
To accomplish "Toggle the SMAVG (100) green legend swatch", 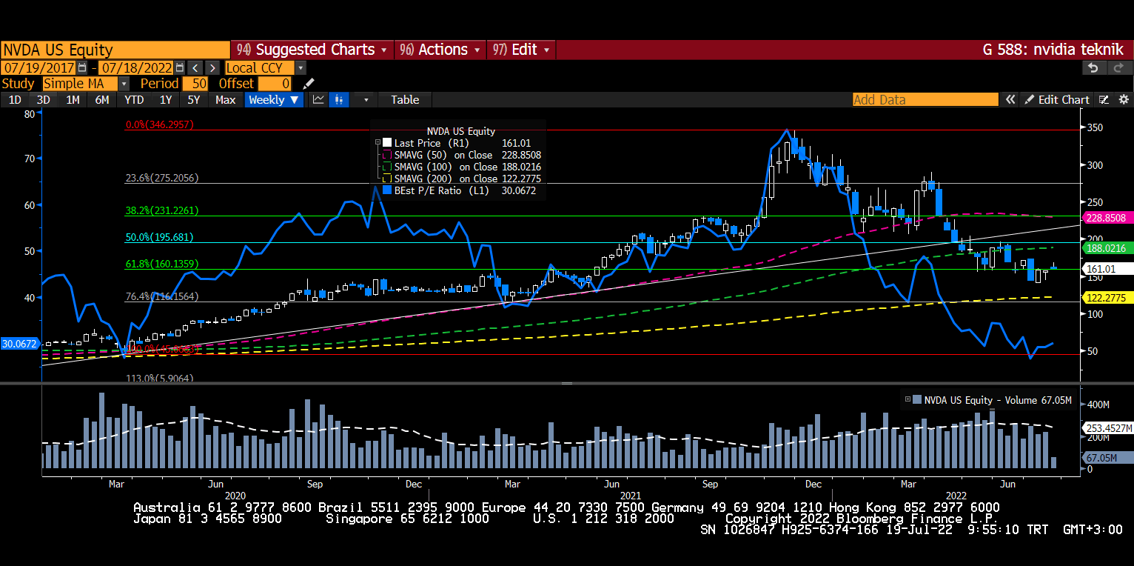I will [386, 167].
